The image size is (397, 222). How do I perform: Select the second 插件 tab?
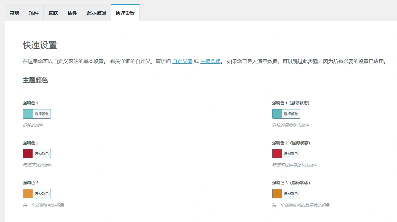click(72, 13)
